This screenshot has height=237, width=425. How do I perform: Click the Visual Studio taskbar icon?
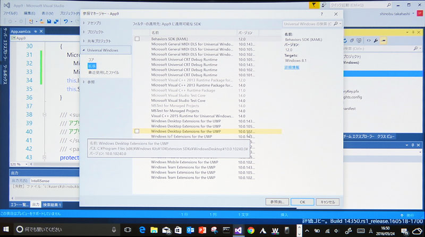click(x=238, y=230)
